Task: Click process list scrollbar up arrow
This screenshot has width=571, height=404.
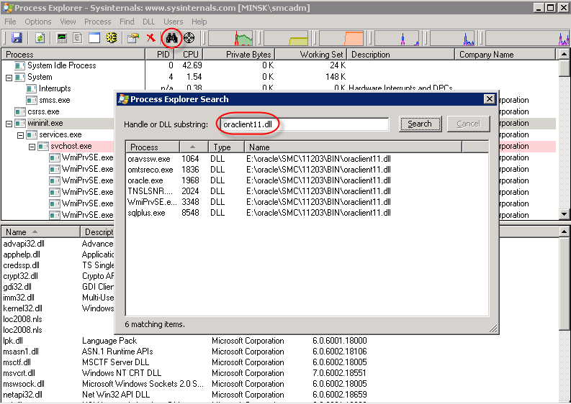Action: coord(564,54)
